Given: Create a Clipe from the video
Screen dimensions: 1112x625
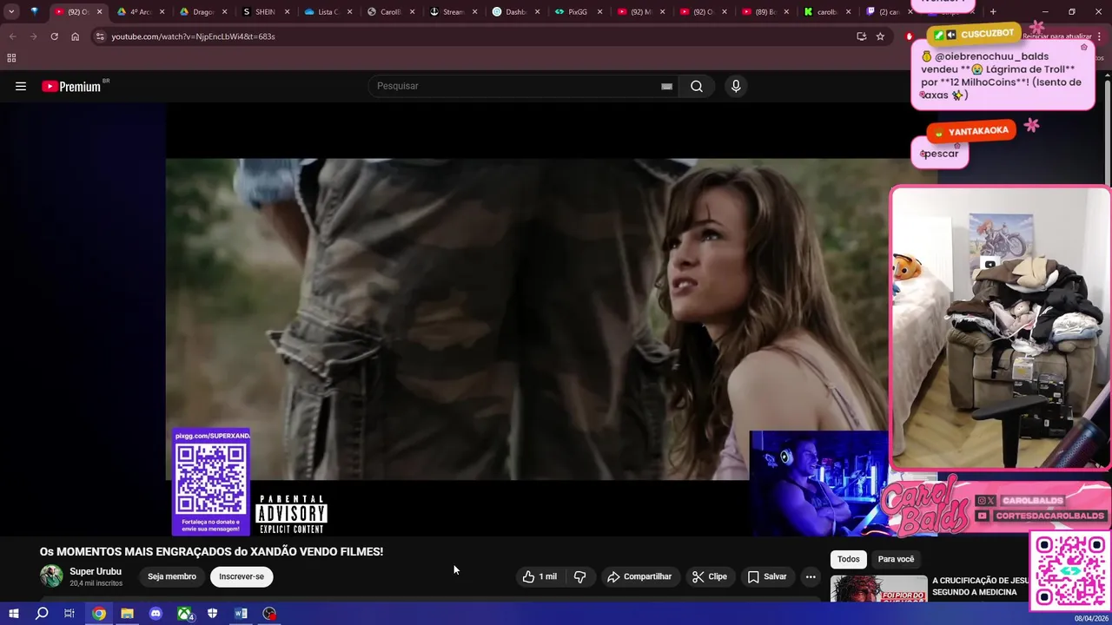Looking at the screenshot, I should pyautogui.click(x=710, y=576).
